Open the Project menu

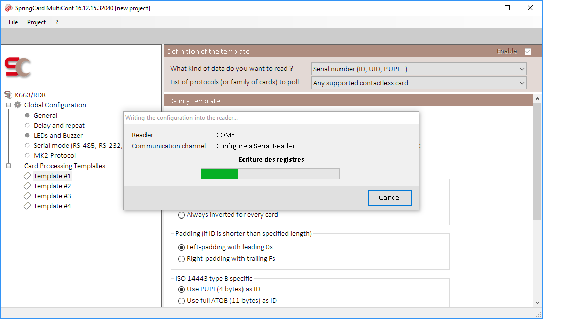(36, 22)
